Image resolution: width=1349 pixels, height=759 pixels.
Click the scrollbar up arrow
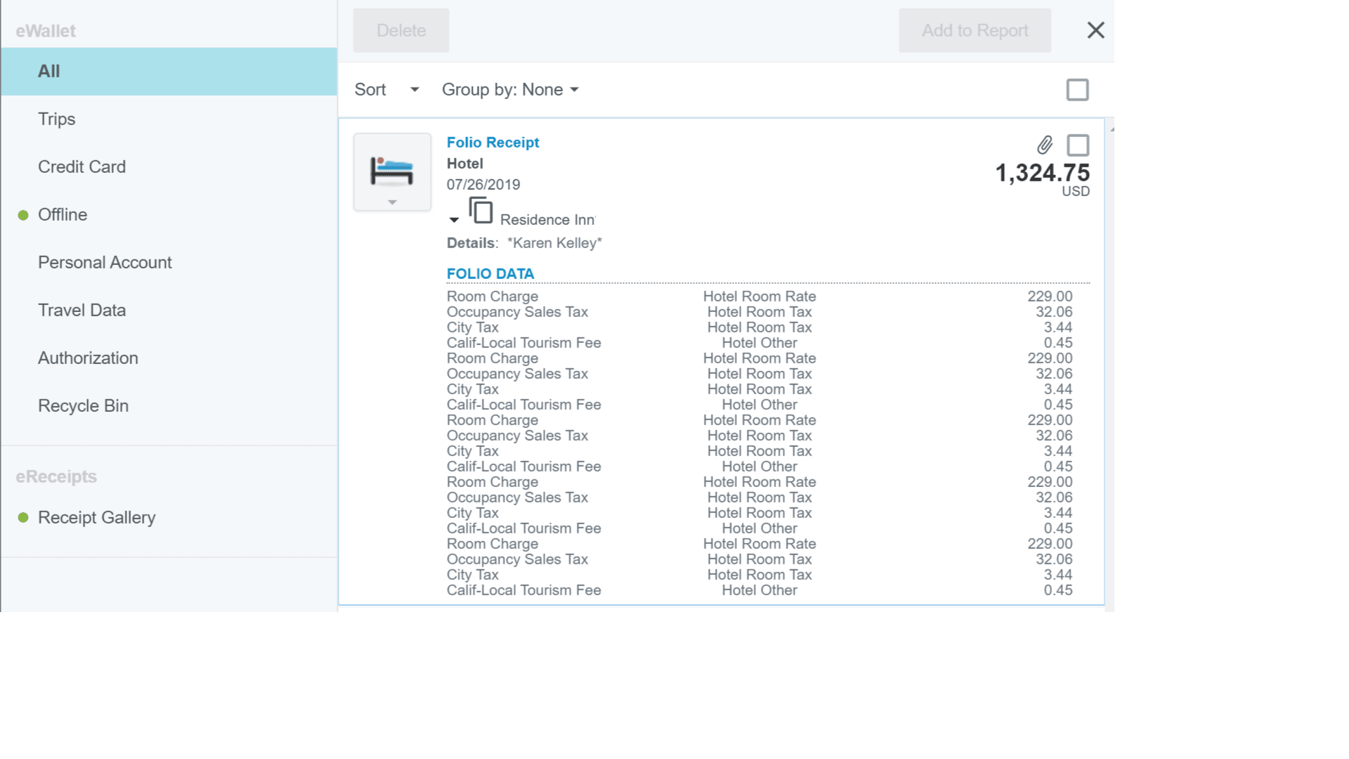(x=1112, y=129)
